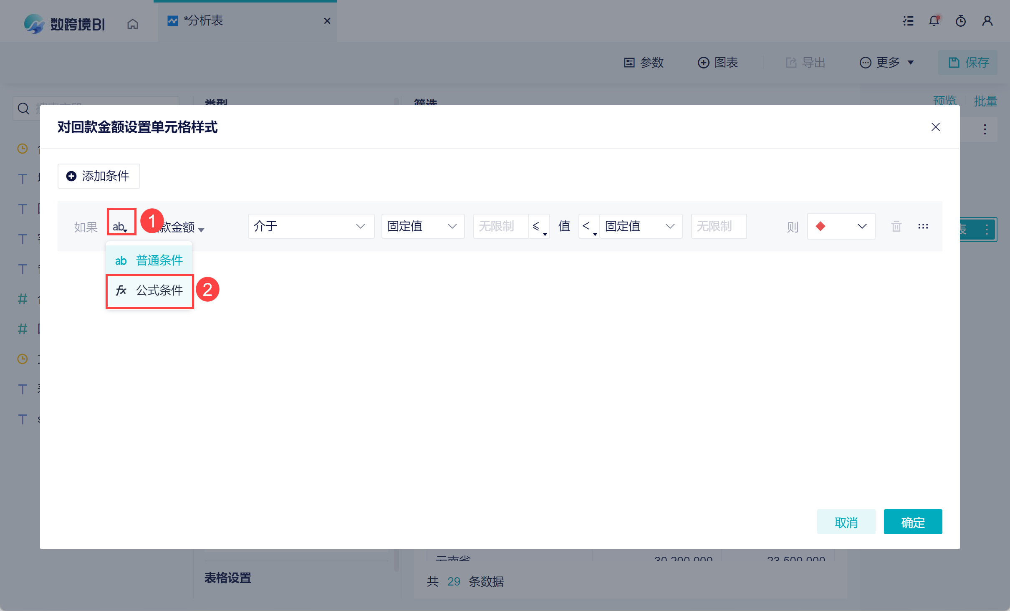Open the user account icon
The image size is (1010, 611).
click(x=987, y=21)
